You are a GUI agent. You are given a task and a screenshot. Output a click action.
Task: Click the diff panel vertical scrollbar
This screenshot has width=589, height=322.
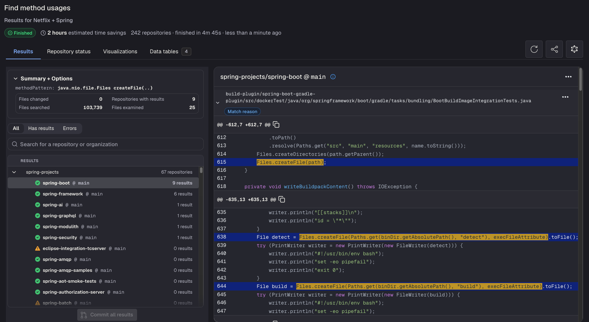click(581, 80)
